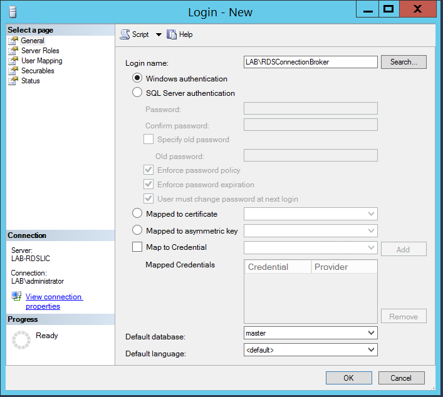Click the Status page icon

(x=13, y=81)
